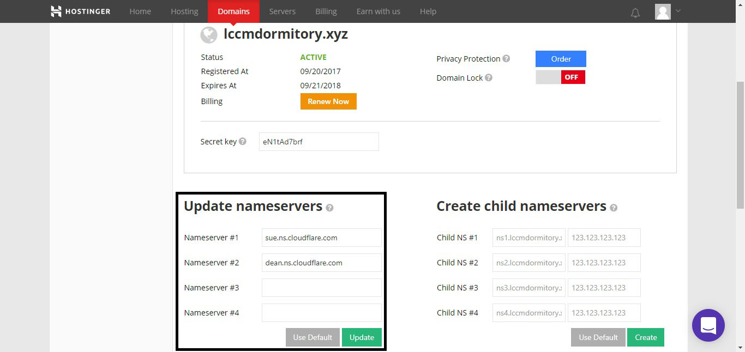Screen dimensions: 745x352
Task: Show Domain Lock help tooltip
Action: click(x=489, y=77)
